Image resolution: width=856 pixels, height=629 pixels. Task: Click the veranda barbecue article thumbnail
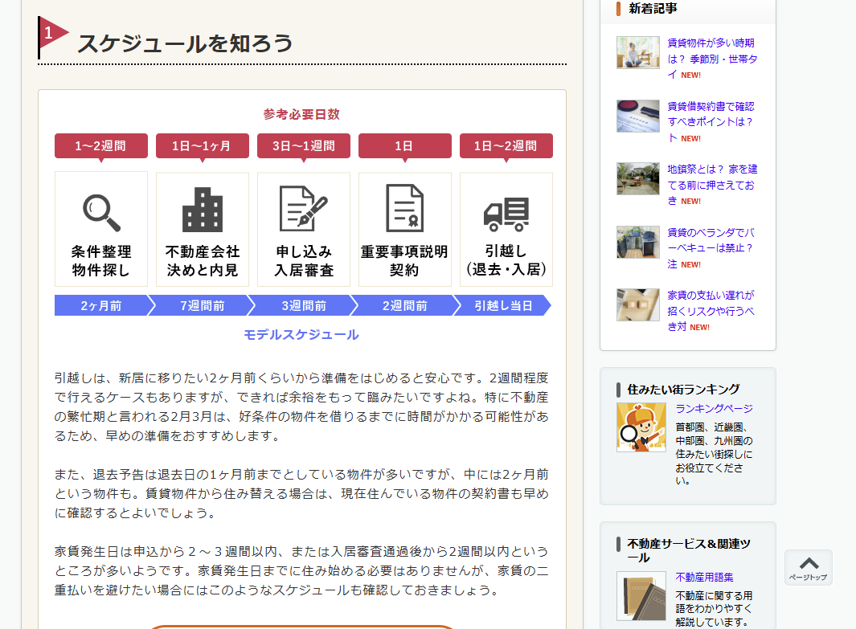[x=637, y=241]
